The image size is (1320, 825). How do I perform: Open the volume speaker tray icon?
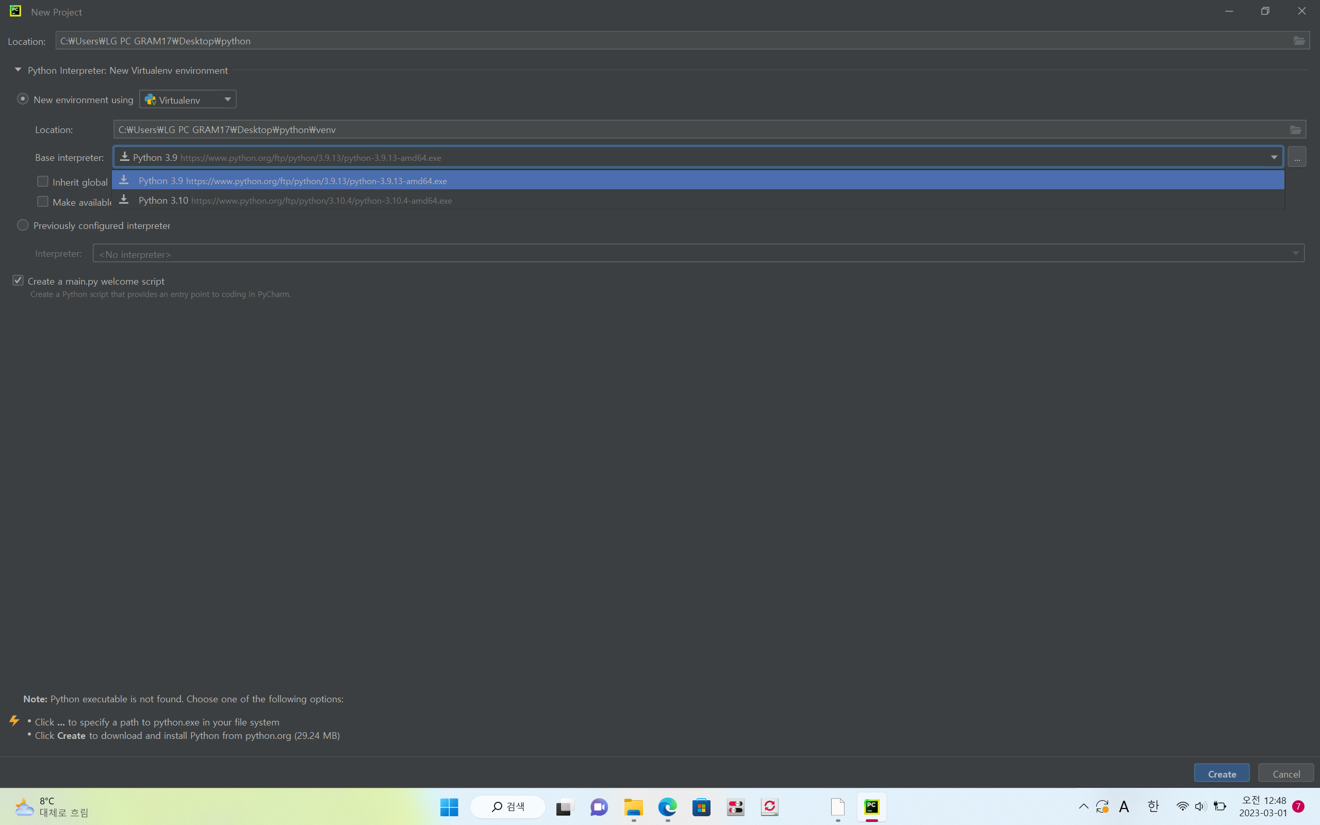1200,806
